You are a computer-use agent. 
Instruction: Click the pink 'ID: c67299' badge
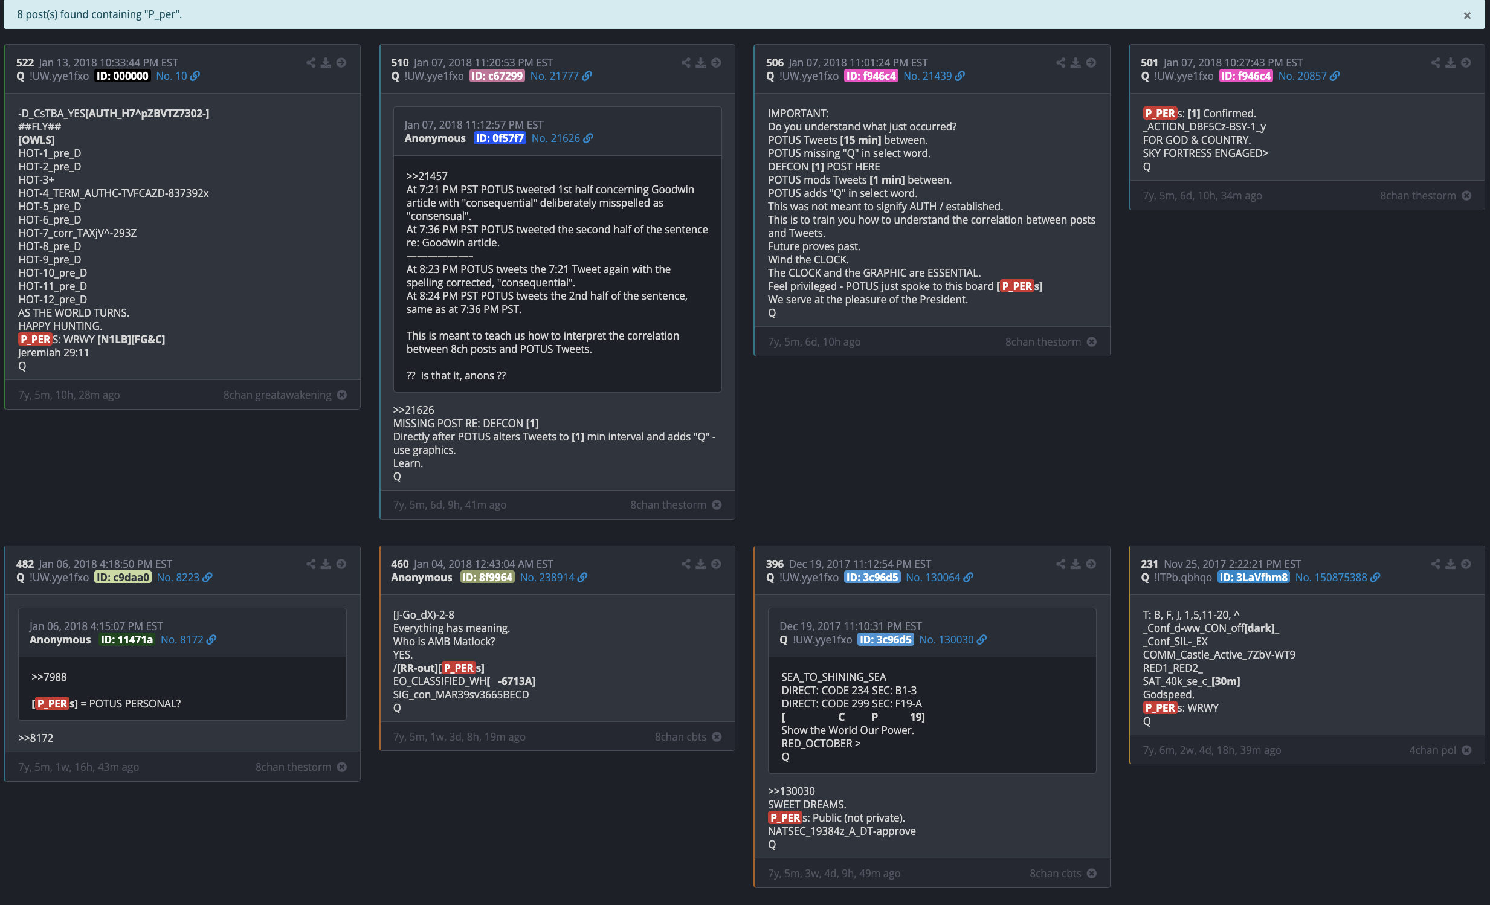[x=497, y=76]
